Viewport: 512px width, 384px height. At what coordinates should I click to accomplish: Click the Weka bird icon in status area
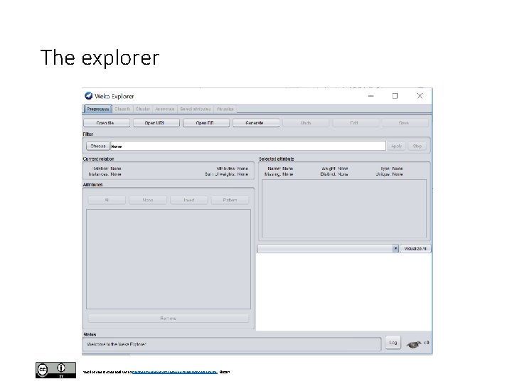tap(414, 344)
